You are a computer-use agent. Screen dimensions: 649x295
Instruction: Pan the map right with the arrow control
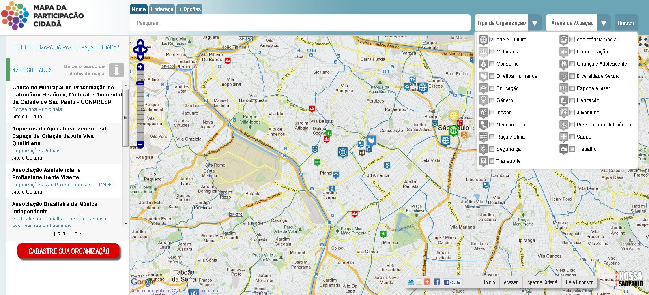click(145, 50)
